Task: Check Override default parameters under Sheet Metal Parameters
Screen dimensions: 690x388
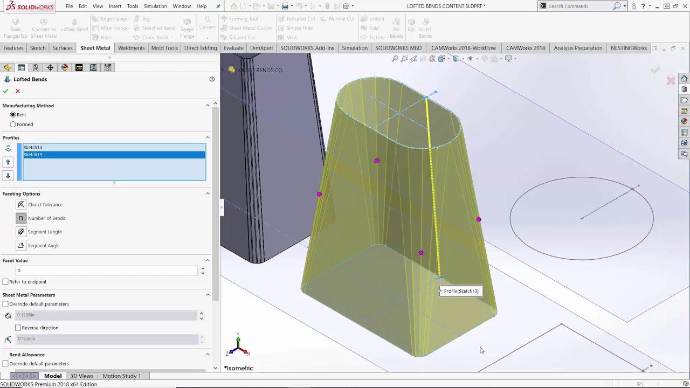Action: [5, 304]
